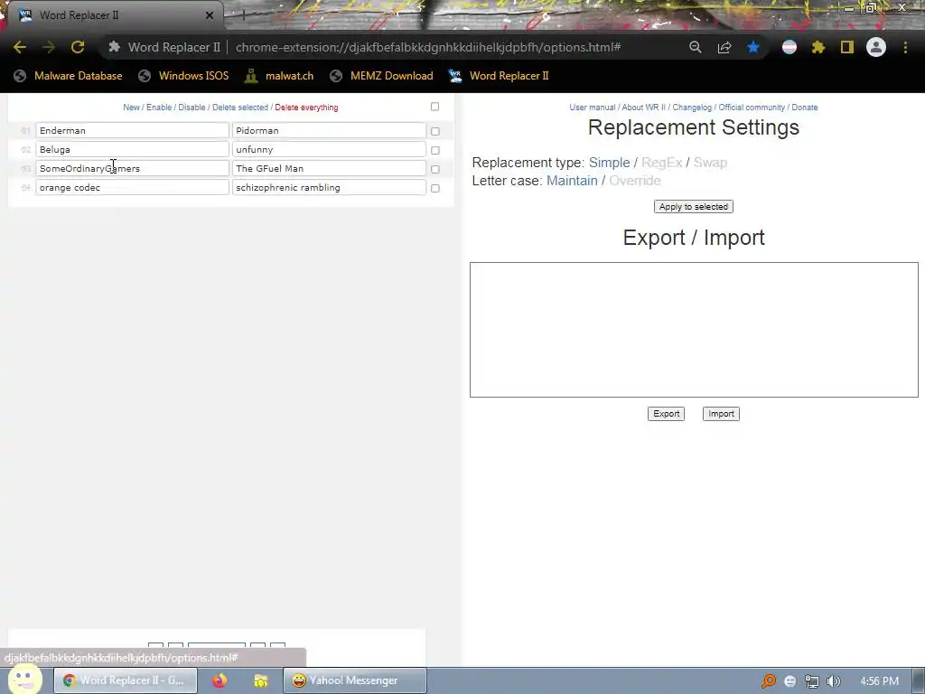Go back with the browser back arrow
Viewport: 925px width, 694px height.
click(x=20, y=47)
